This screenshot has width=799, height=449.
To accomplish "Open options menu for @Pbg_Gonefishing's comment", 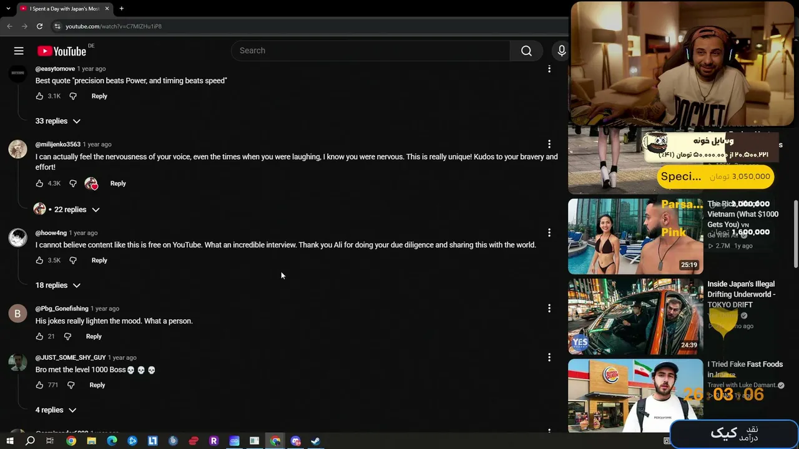I will pos(549,308).
